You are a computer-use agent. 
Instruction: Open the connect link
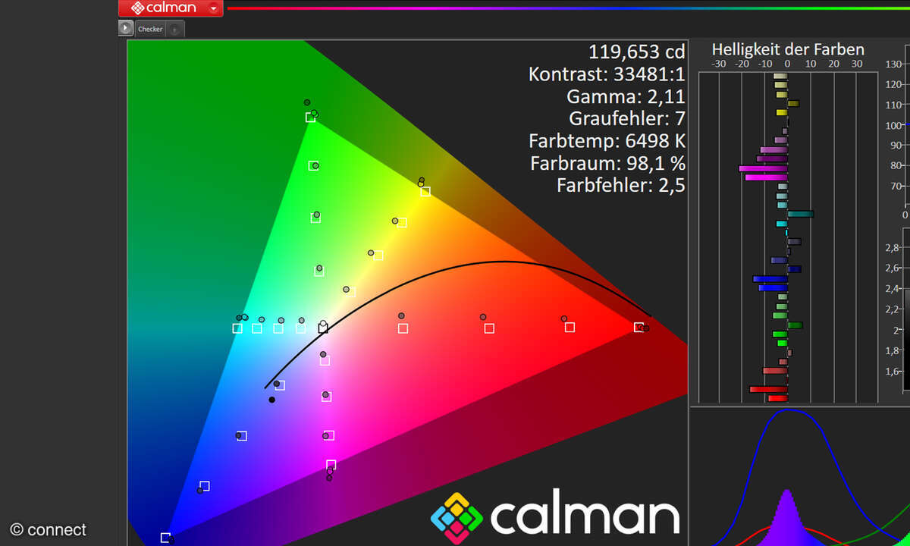point(47,530)
